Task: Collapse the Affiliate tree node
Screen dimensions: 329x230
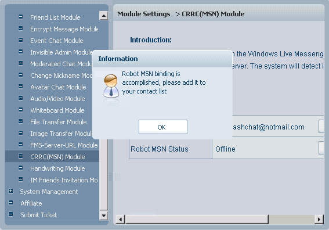Action: [10, 203]
